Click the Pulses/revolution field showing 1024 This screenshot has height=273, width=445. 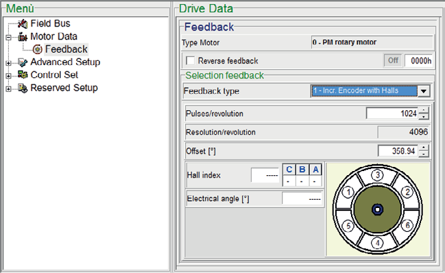pos(392,114)
